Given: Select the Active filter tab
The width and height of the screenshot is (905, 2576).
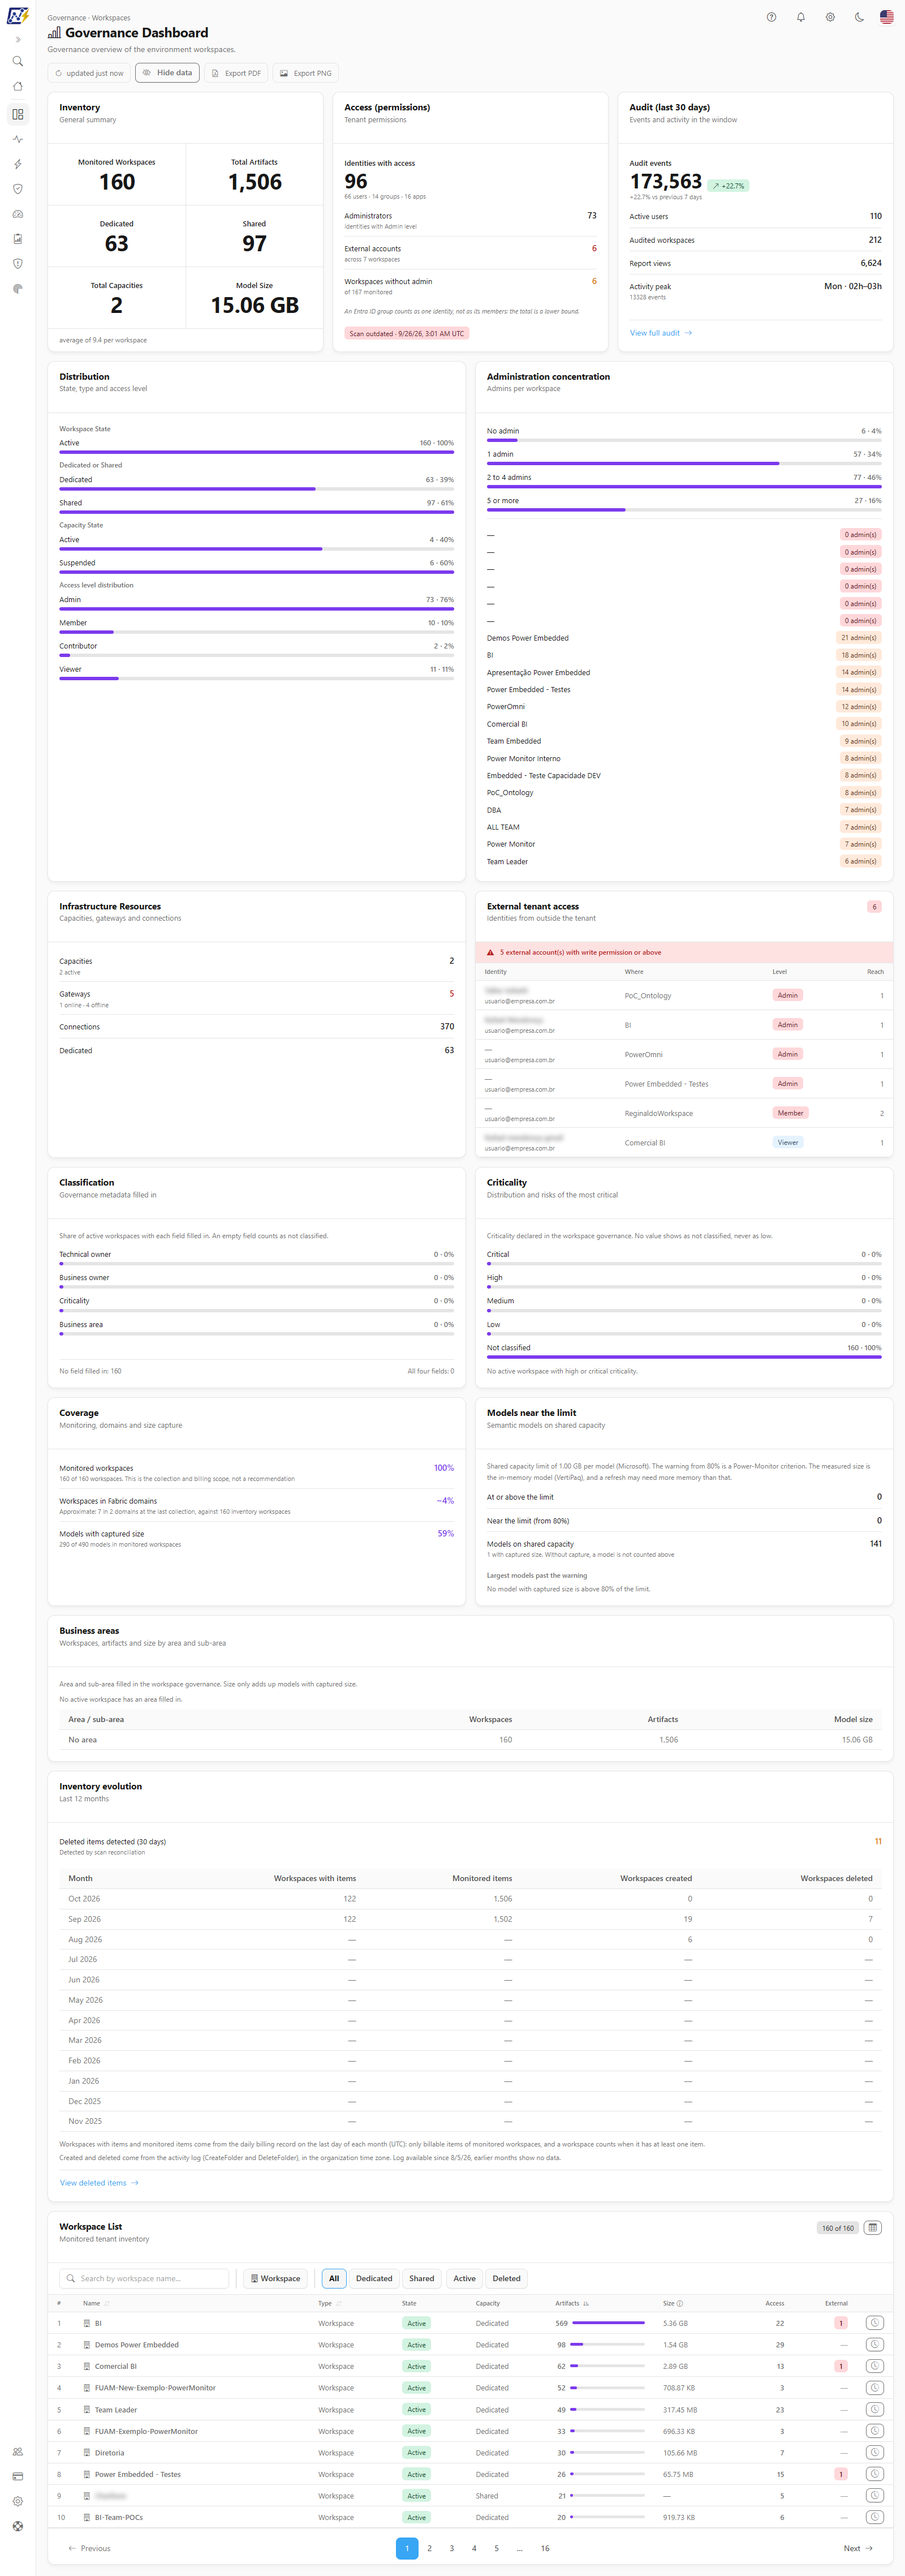Looking at the screenshot, I should tap(464, 2278).
